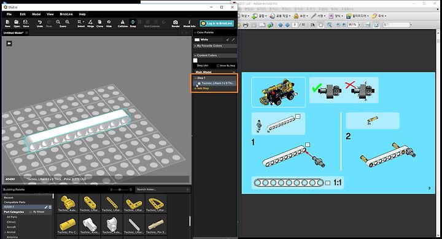Viewport: 442px width, 239px height.
Task: Collapse the Content Colors section
Action: (195, 55)
